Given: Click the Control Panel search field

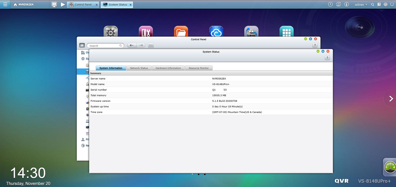Looking at the screenshot, I should [x=104, y=46].
